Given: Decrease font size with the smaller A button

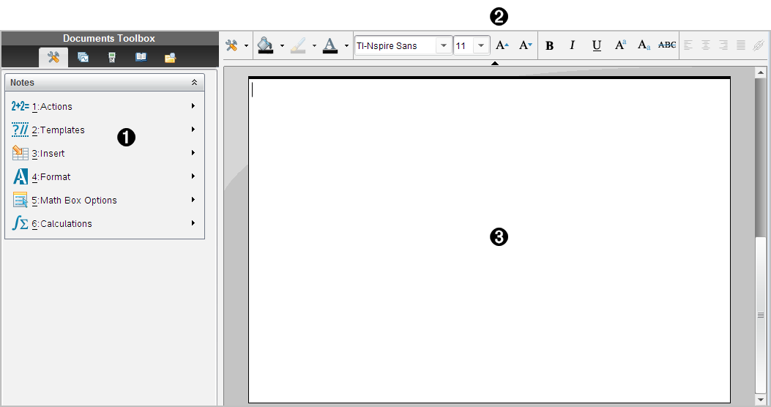Looking at the screenshot, I should [x=525, y=45].
